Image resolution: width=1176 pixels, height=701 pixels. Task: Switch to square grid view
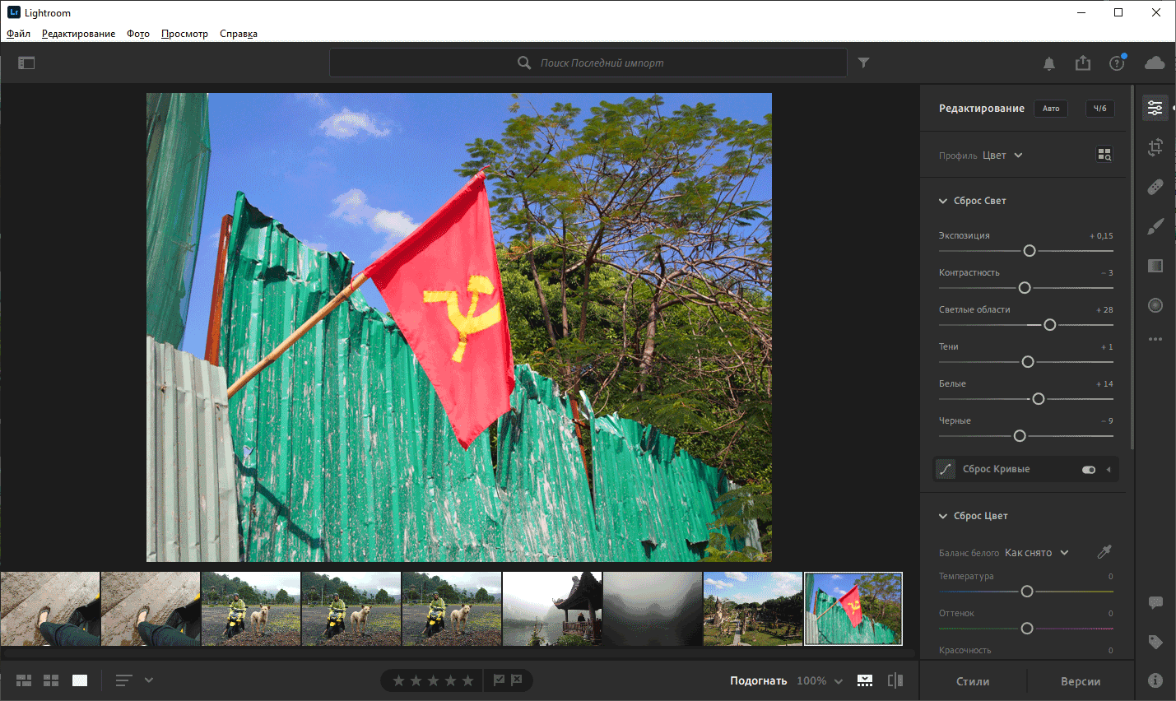(x=51, y=680)
